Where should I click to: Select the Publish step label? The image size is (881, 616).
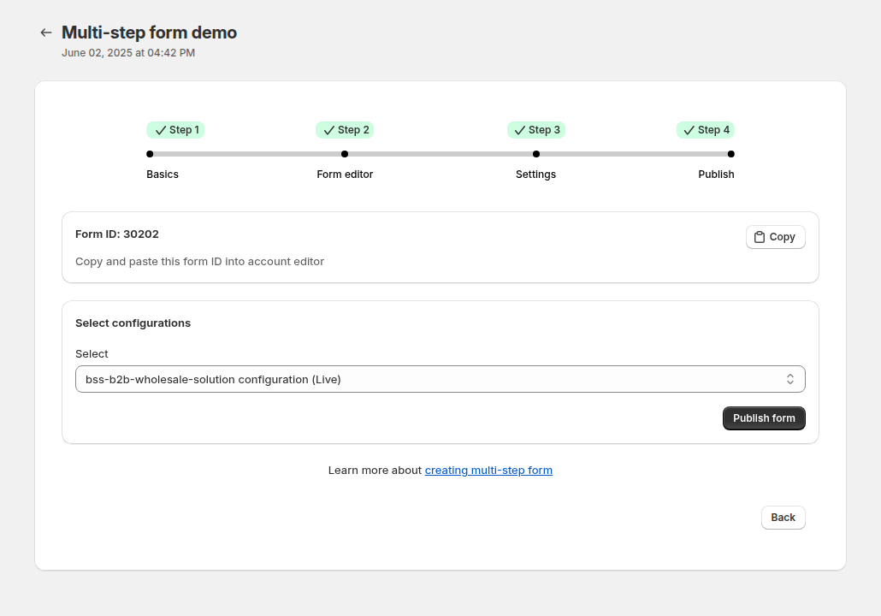(716, 175)
